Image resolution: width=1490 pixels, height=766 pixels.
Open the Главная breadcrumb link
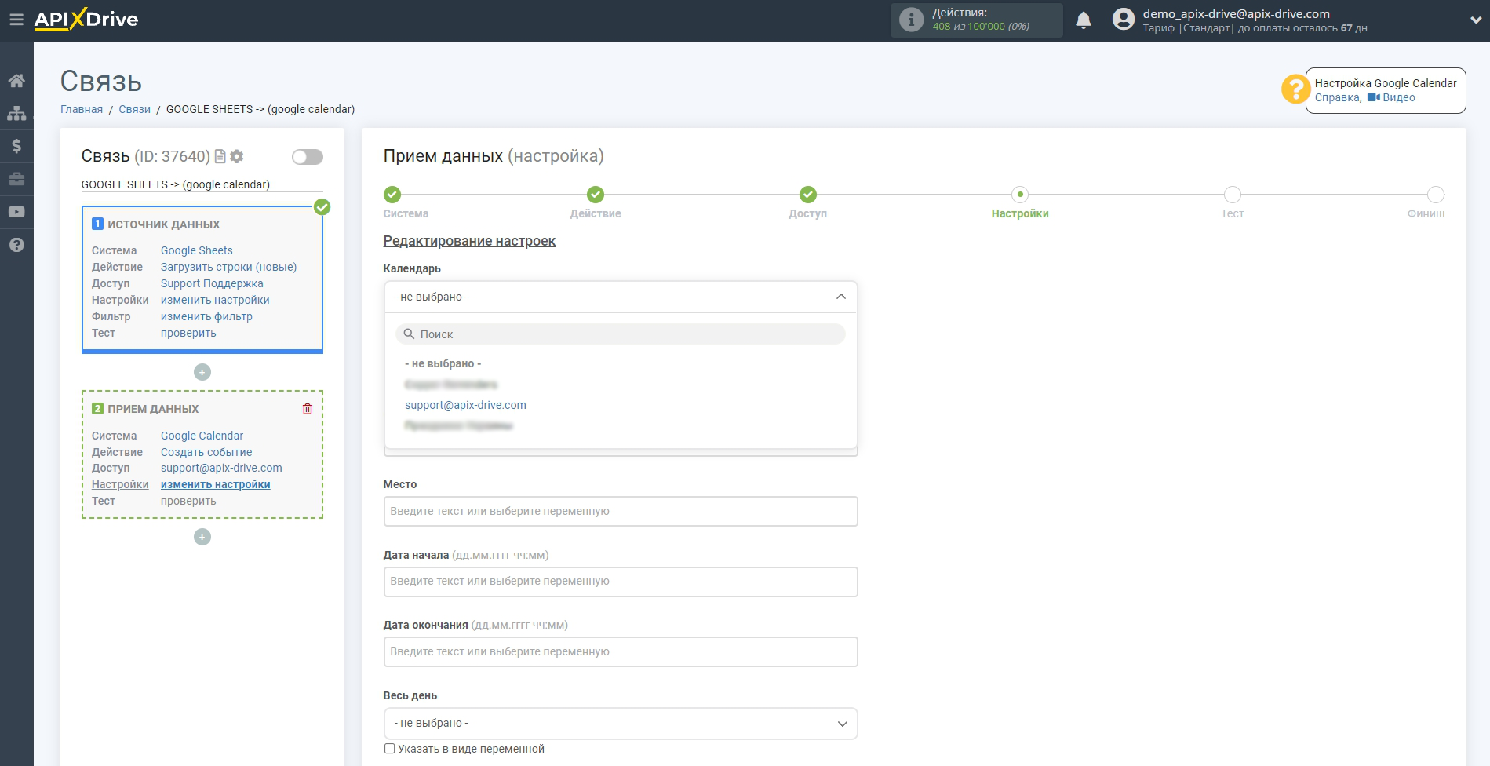[82, 109]
